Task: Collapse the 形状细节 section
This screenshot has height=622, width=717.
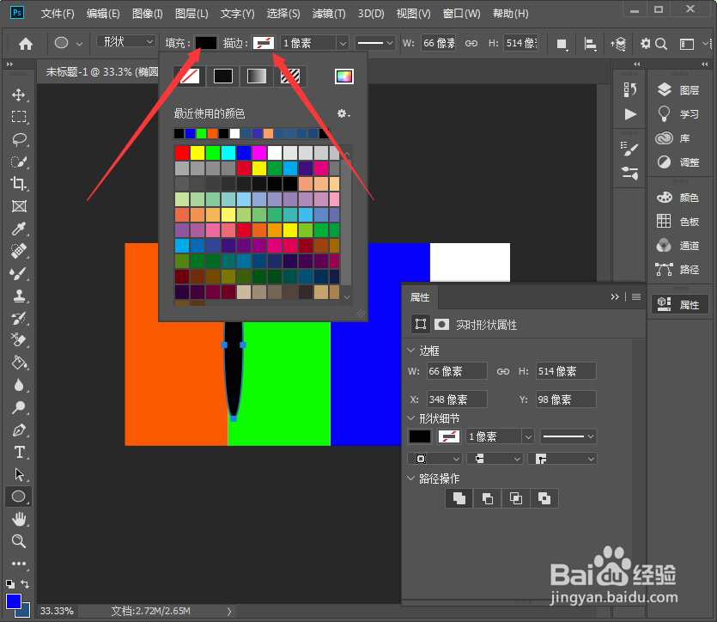Action: tap(410, 418)
